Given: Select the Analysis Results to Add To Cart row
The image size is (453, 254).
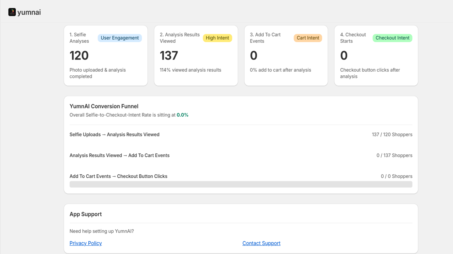Looking at the screenshot, I should click(241, 156).
